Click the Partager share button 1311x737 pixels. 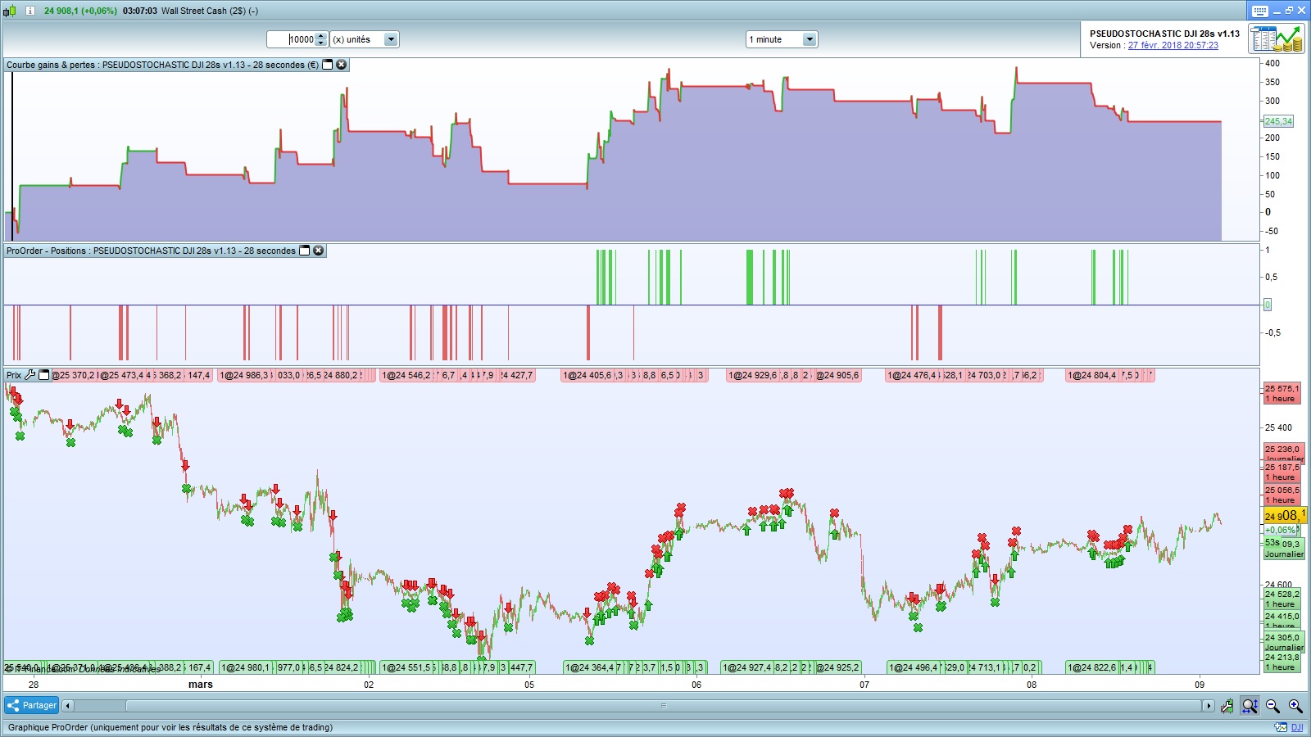point(31,705)
